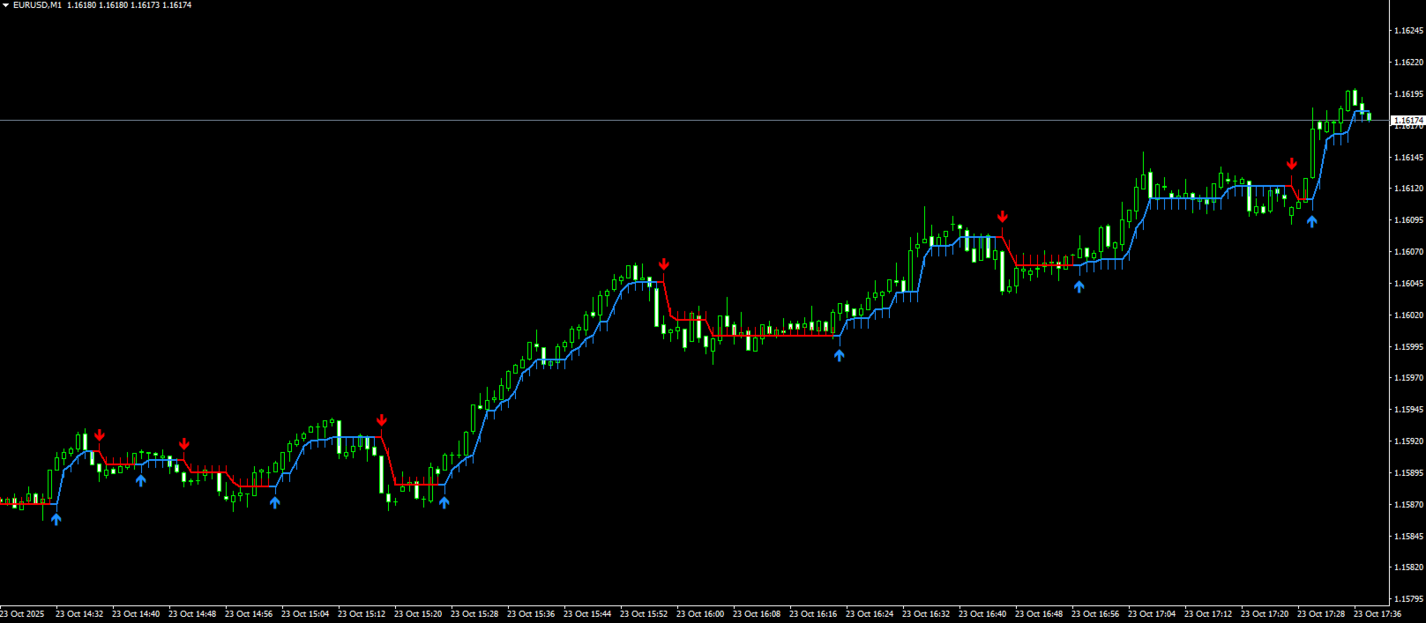The width and height of the screenshot is (1426, 623).
Task: Click the 1.16145 price axis label
Action: tap(1408, 158)
